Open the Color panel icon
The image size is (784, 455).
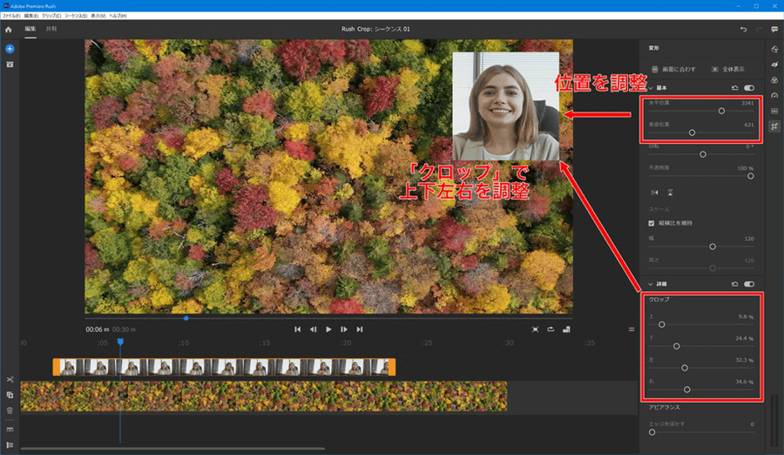pyautogui.click(x=774, y=79)
